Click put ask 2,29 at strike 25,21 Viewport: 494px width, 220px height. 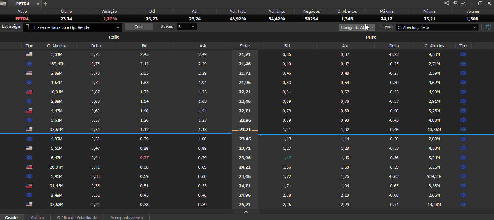[x=345, y=205]
